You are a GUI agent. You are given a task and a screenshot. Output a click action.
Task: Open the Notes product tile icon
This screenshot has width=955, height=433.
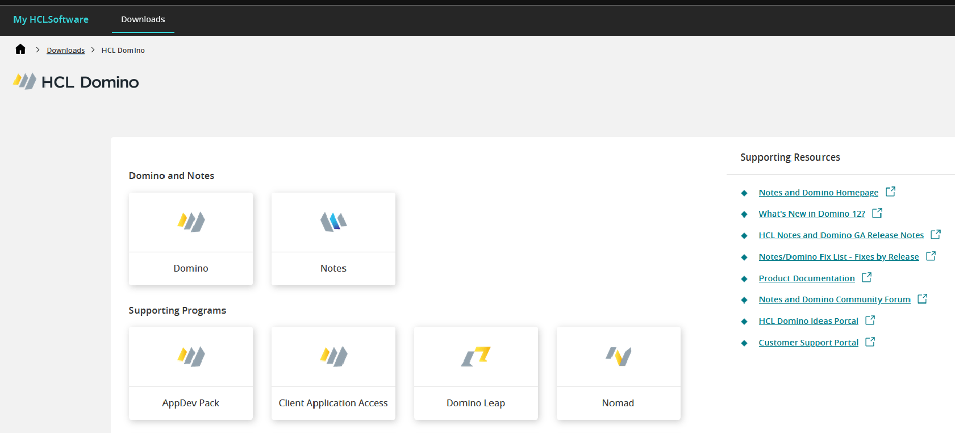333,222
